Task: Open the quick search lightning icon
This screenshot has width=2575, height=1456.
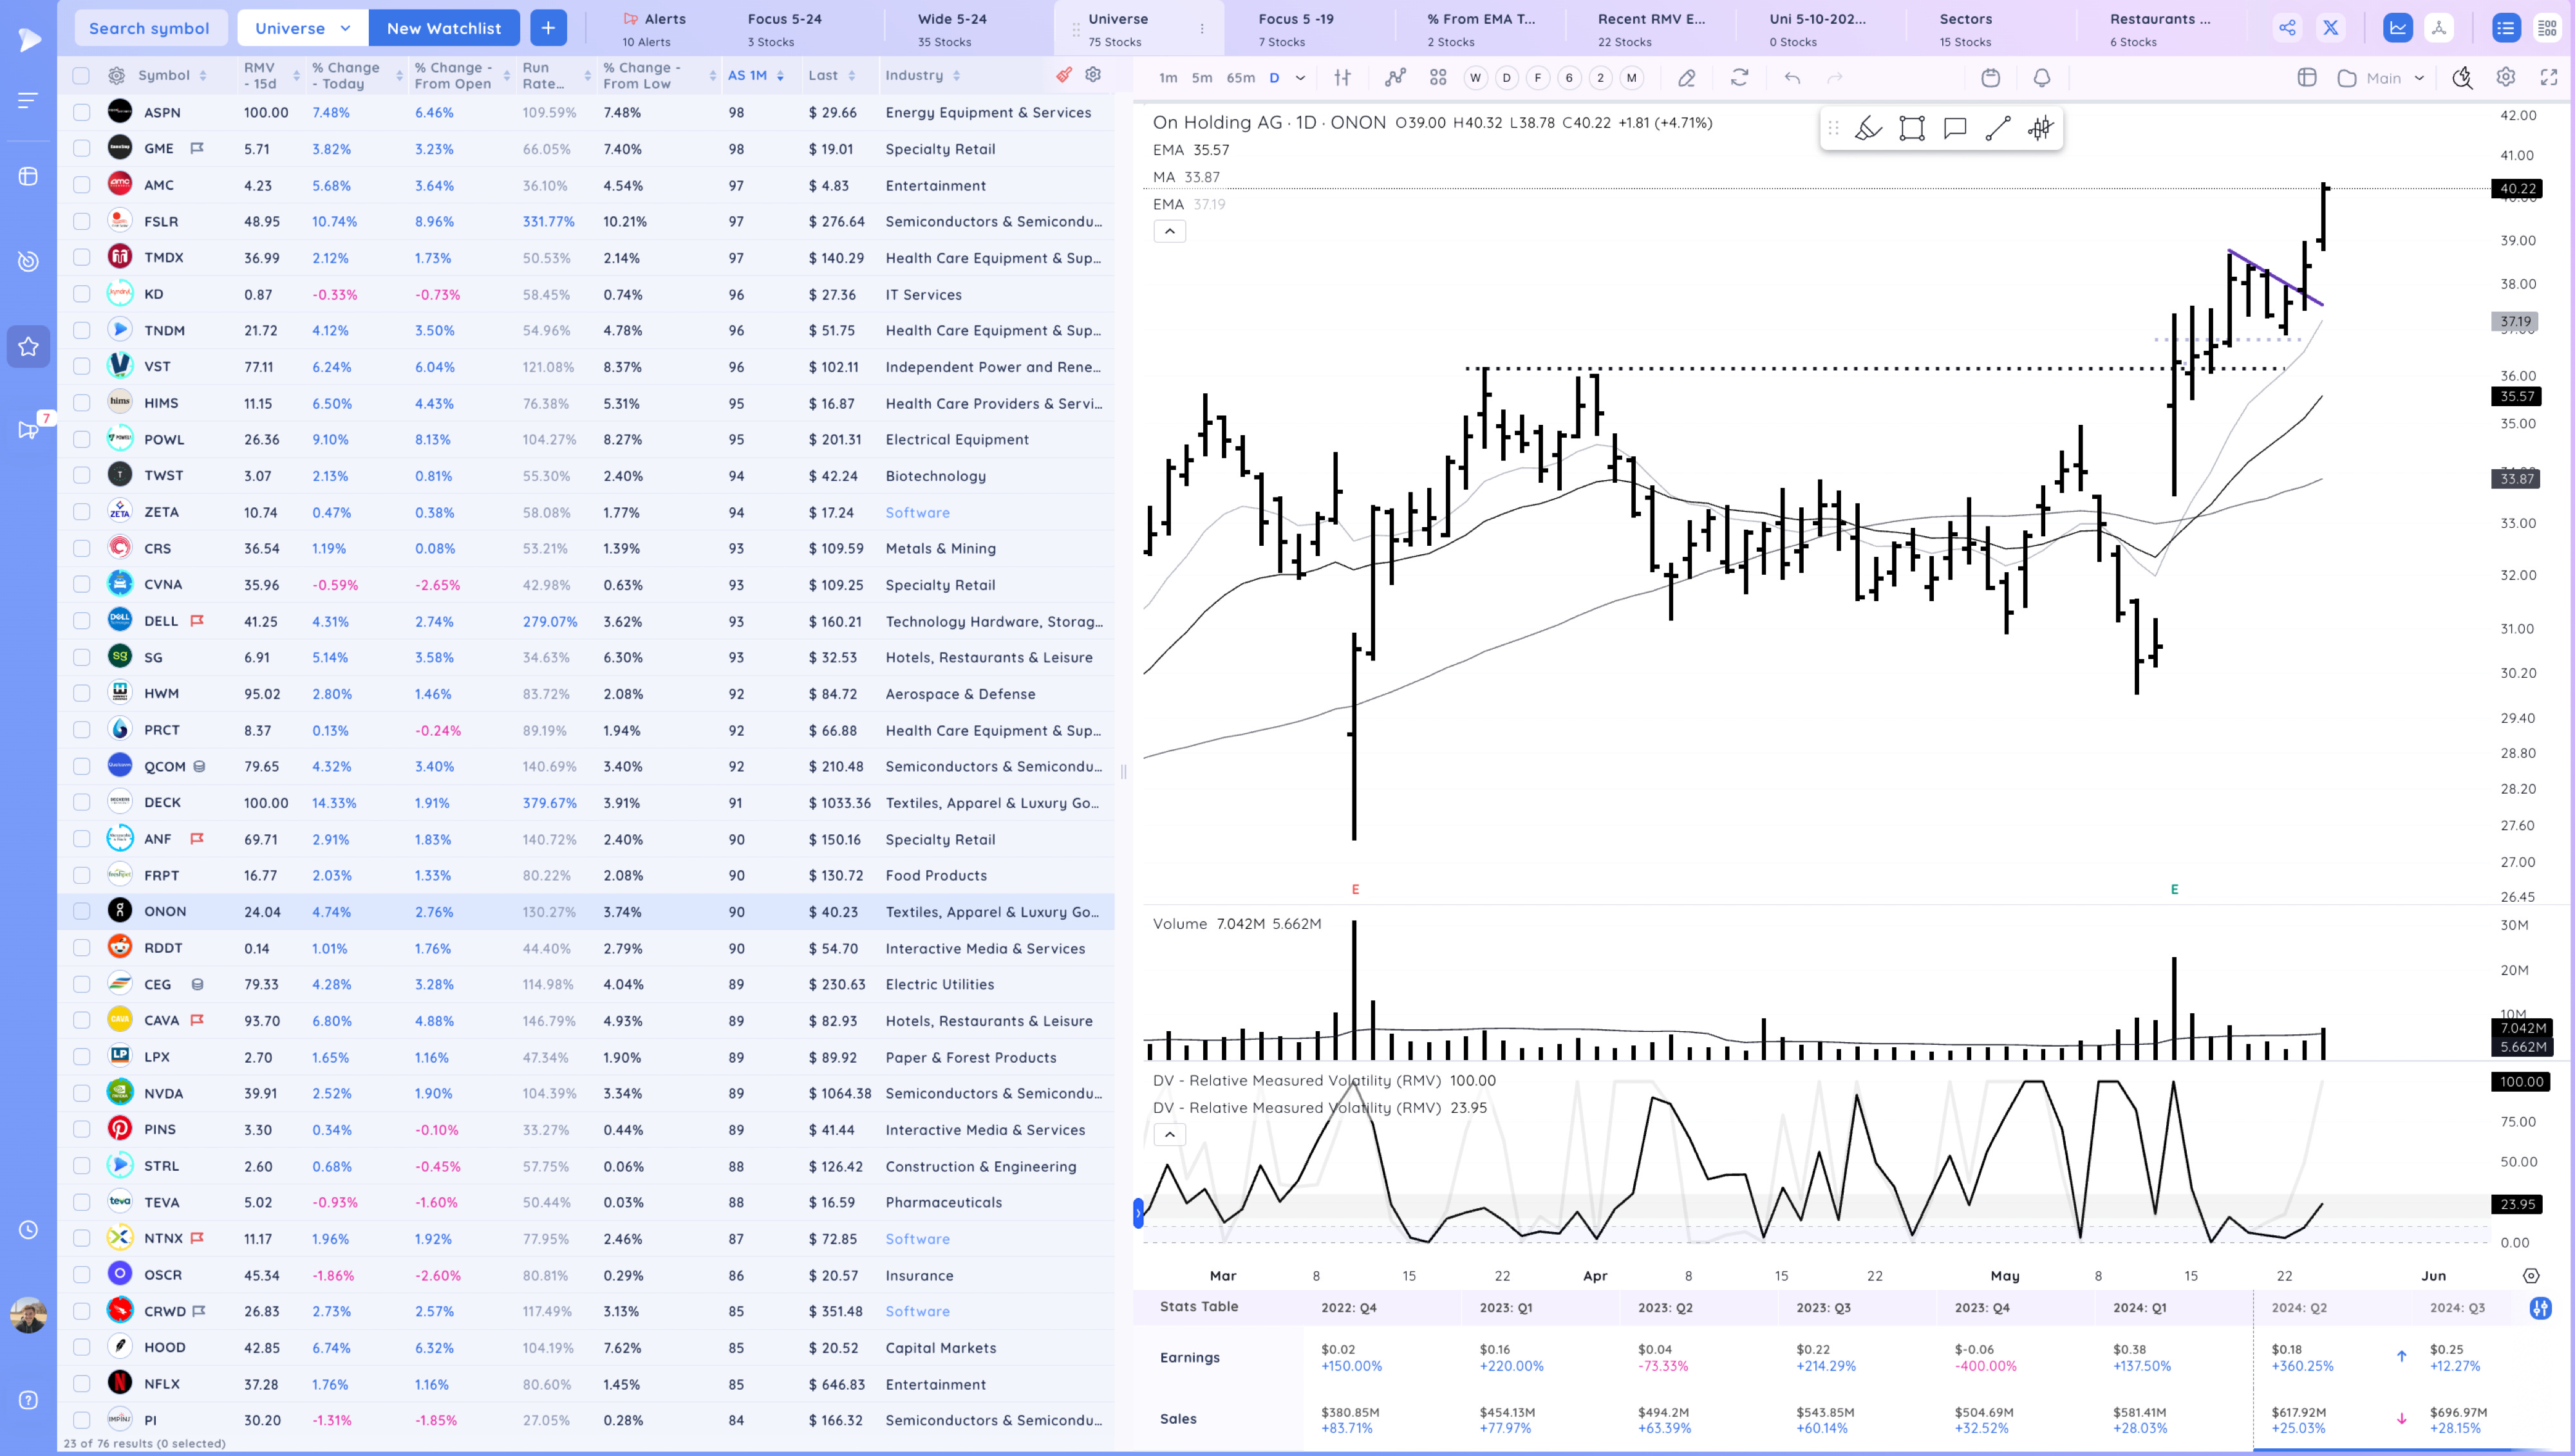Action: [x=2462, y=77]
